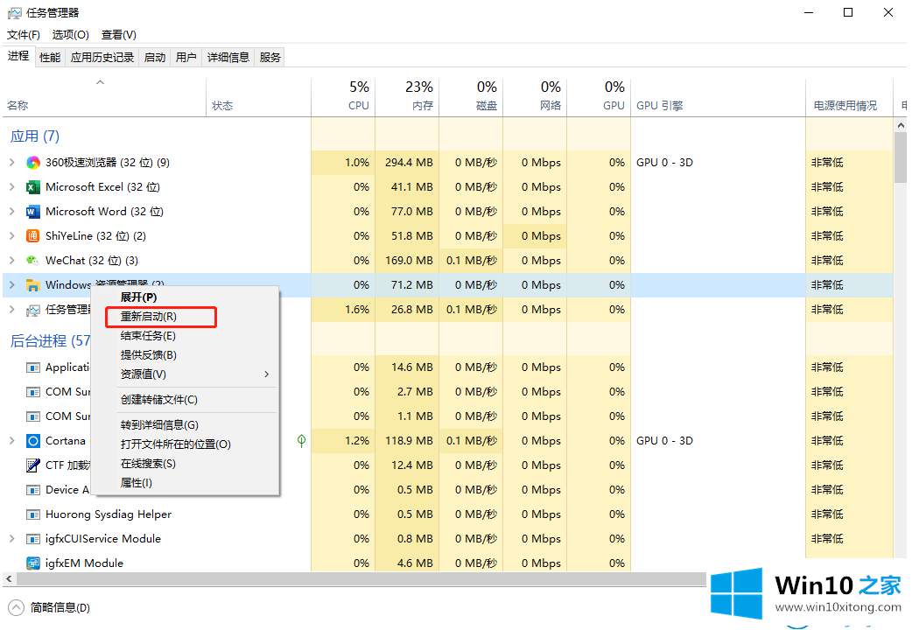Image resolution: width=912 pixels, height=630 pixels.
Task: Click the WeChat process icon
Action: (x=33, y=261)
